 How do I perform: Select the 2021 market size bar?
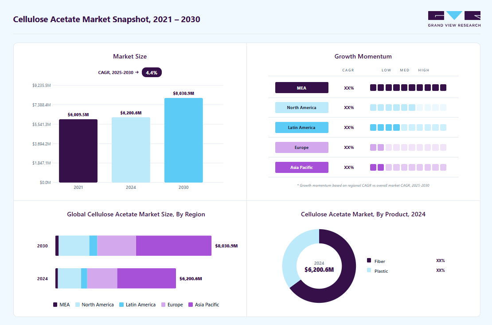(78, 151)
